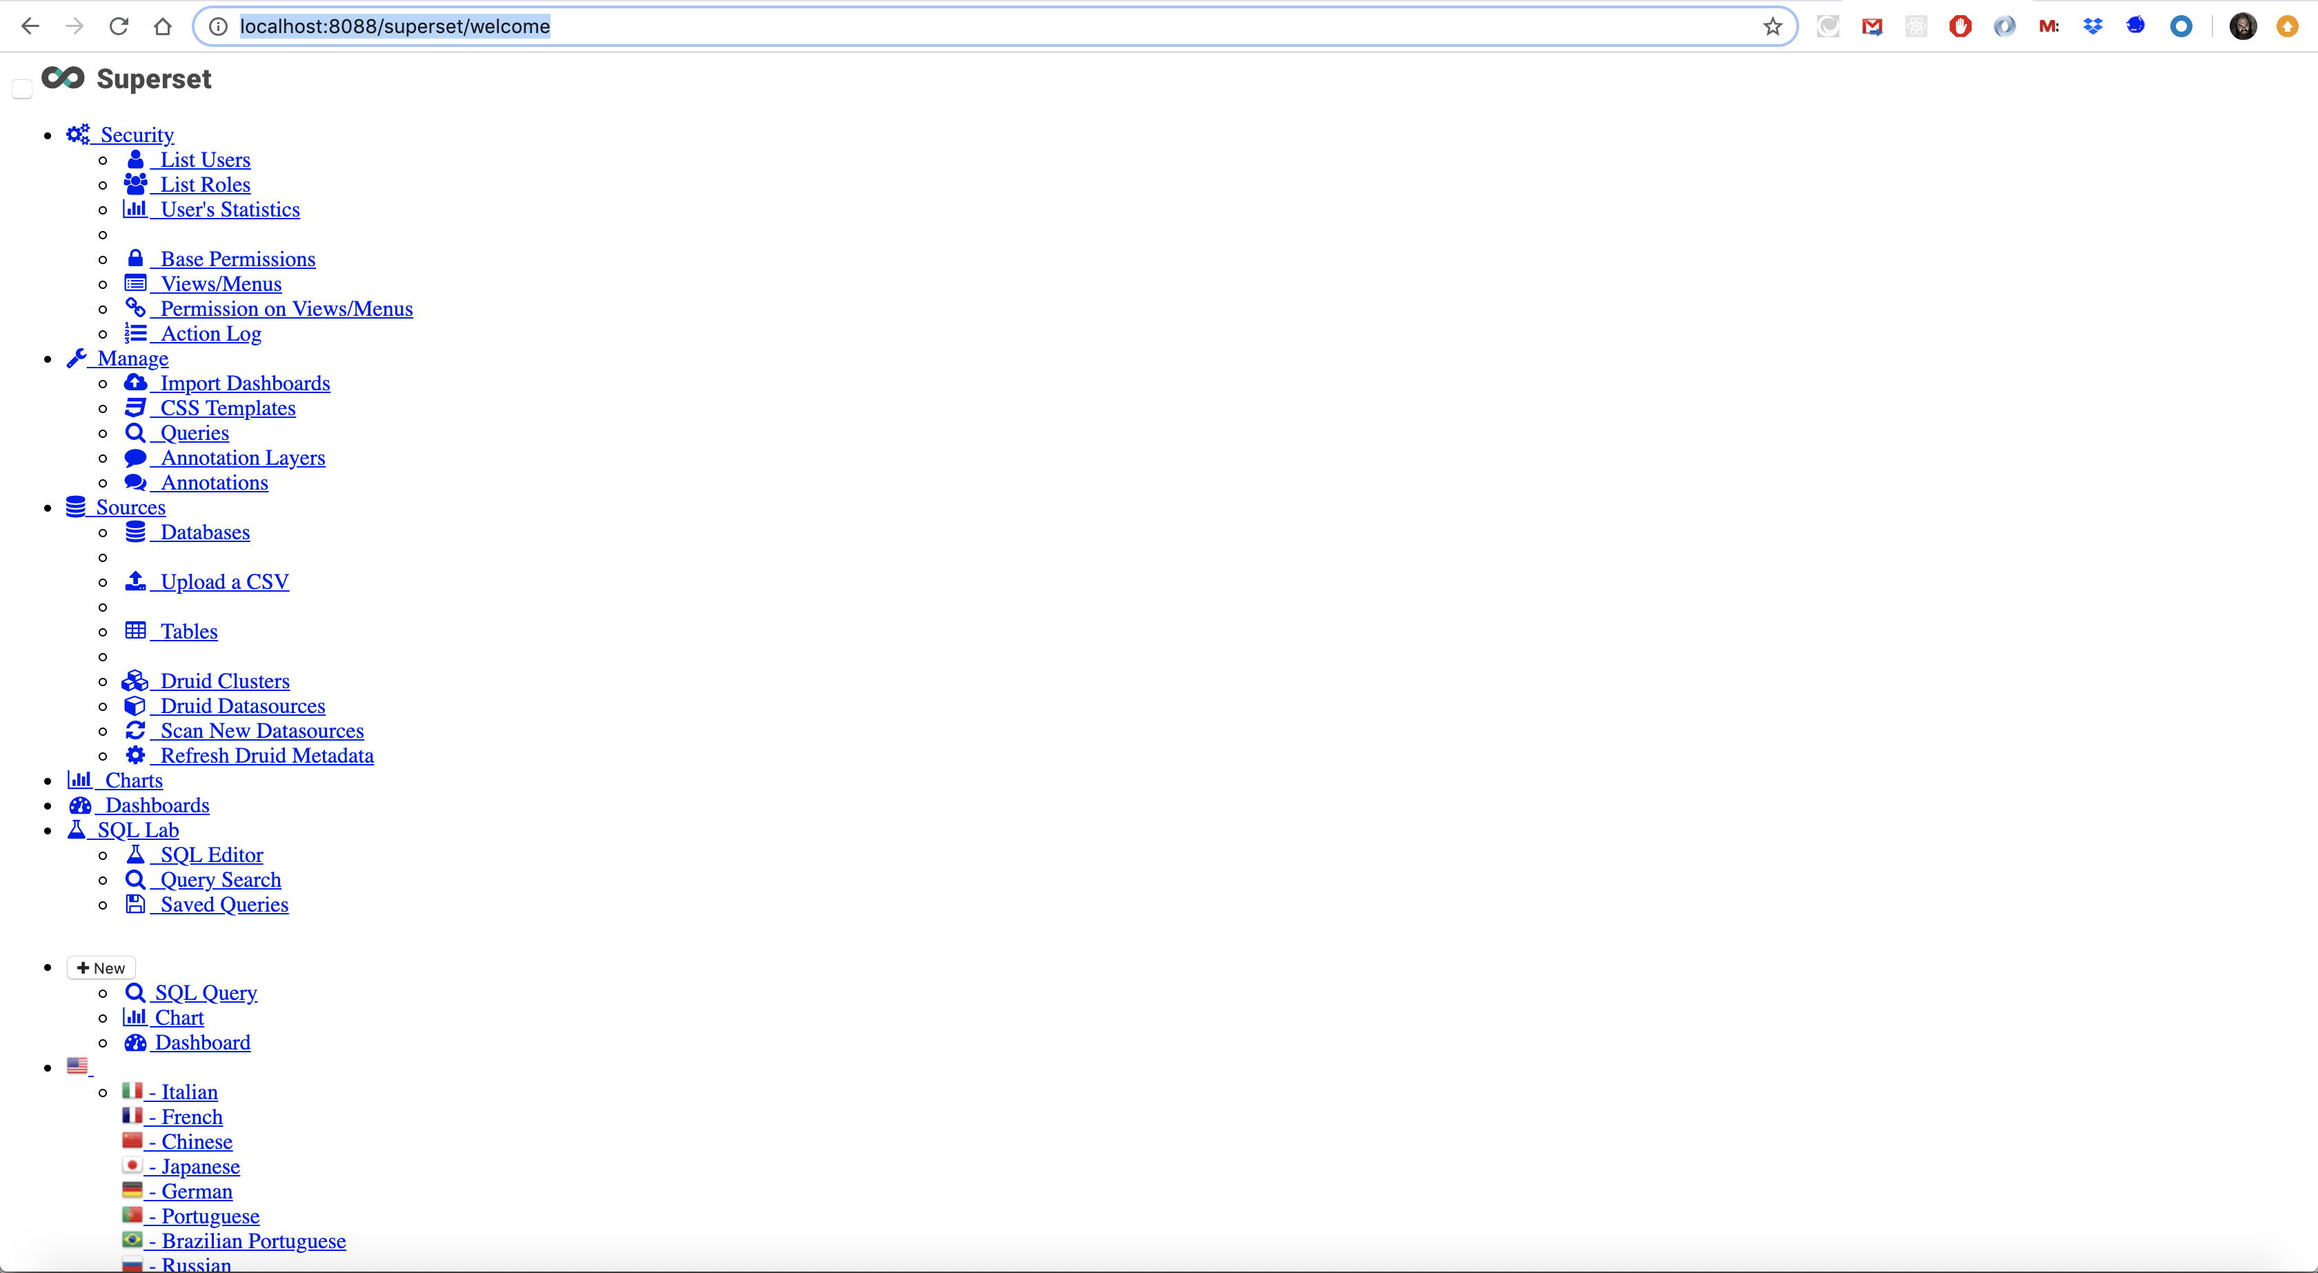Expand the Sources menu
The height and width of the screenshot is (1273, 2318).
130,508
